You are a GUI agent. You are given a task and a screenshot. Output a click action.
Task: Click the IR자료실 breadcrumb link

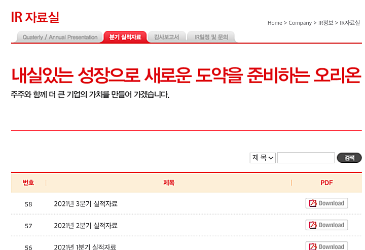click(x=350, y=23)
